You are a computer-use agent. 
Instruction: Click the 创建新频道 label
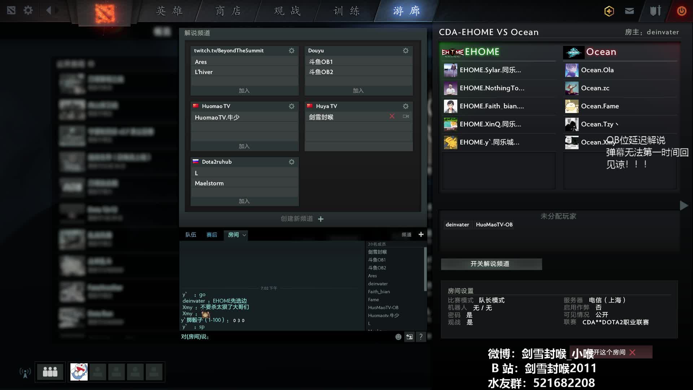297,219
